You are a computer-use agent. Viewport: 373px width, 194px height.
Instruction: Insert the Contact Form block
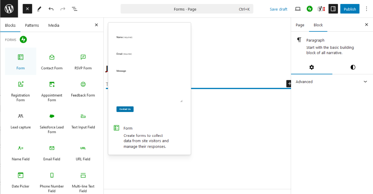pyautogui.click(x=52, y=61)
